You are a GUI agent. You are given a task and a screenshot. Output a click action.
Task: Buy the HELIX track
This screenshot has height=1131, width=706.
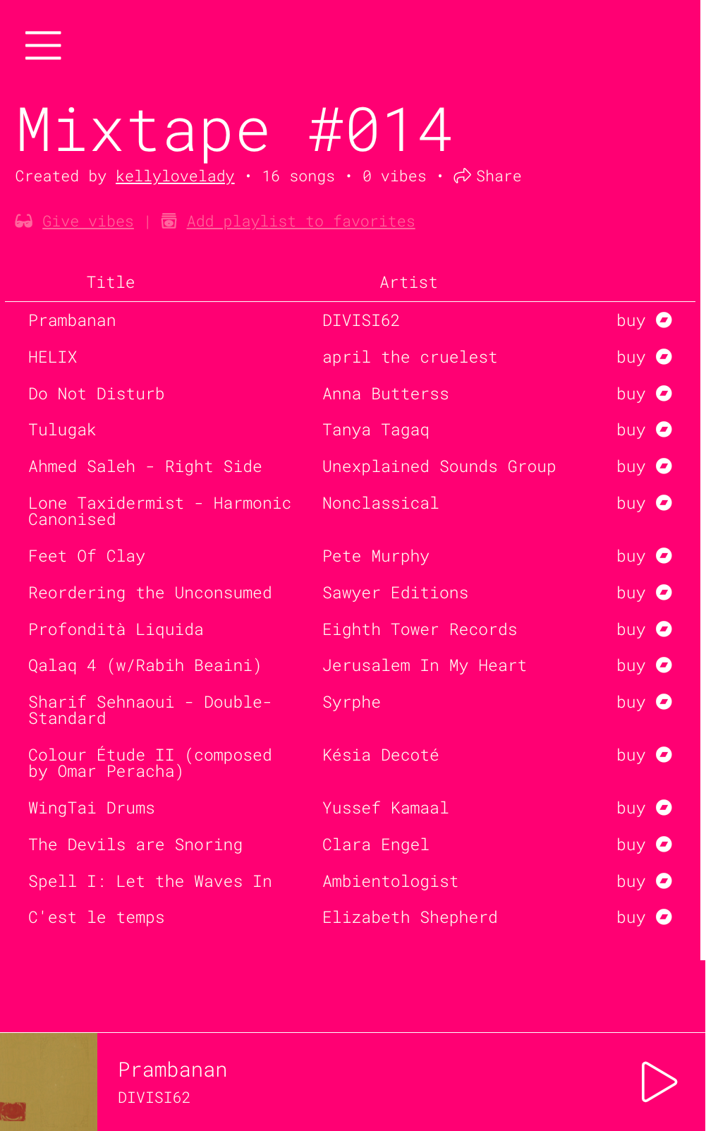pyautogui.click(x=631, y=357)
